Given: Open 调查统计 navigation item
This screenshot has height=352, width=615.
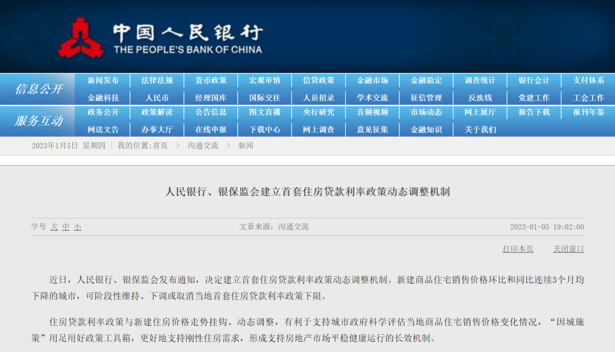Looking at the screenshot, I should pyautogui.click(x=480, y=80).
